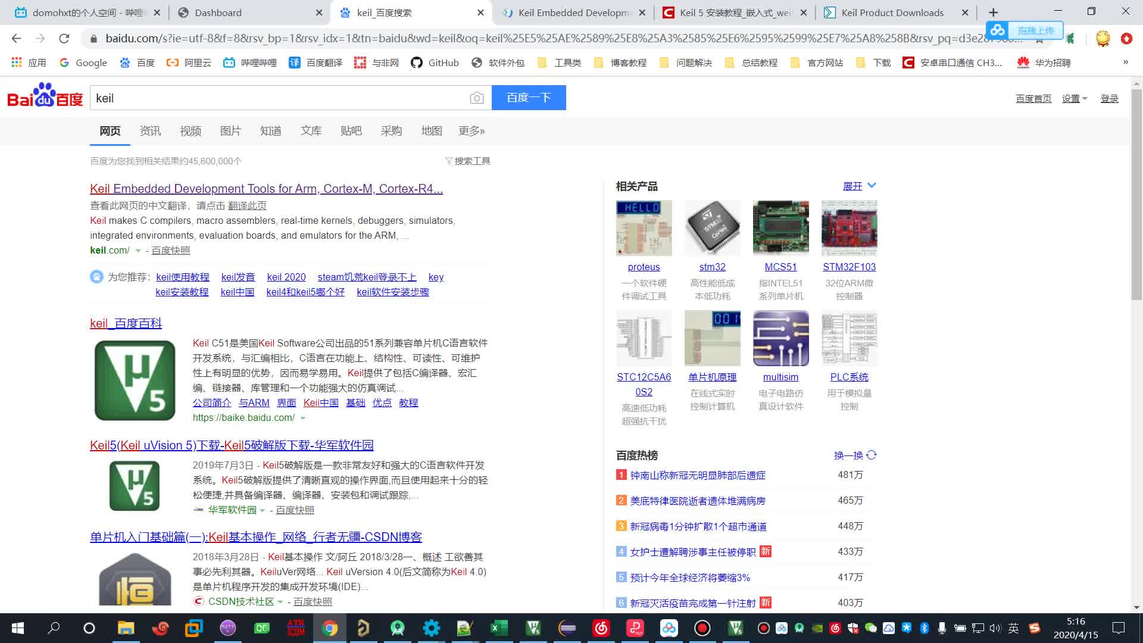Open the GitHub bookmark
The width and height of the screenshot is (1143, 643).
coord(435,63)
